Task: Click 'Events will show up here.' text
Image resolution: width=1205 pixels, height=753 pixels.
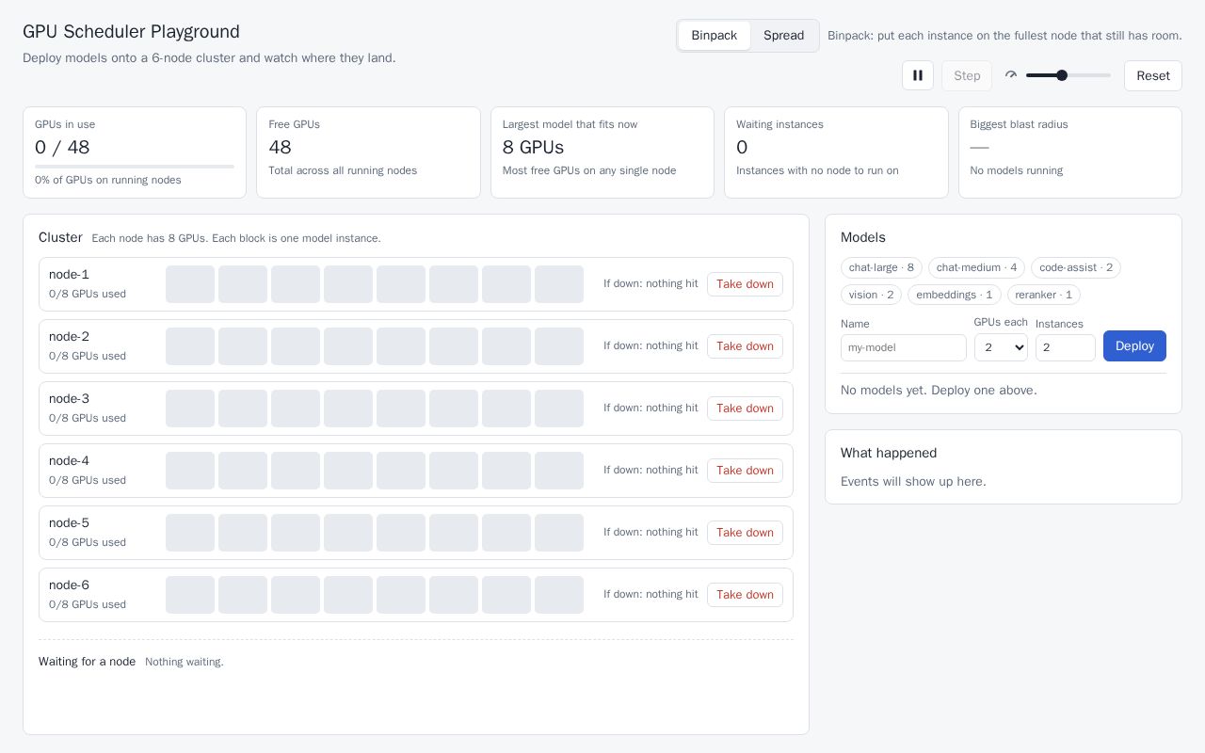Action: click(913, 482)
